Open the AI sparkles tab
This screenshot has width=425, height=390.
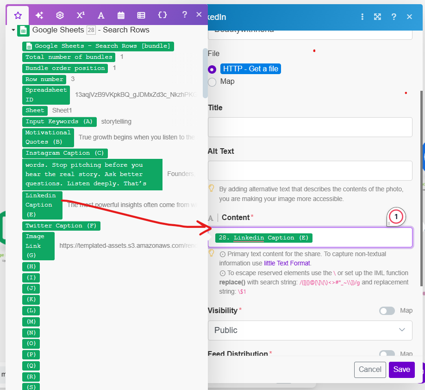[x=39, y=15]
